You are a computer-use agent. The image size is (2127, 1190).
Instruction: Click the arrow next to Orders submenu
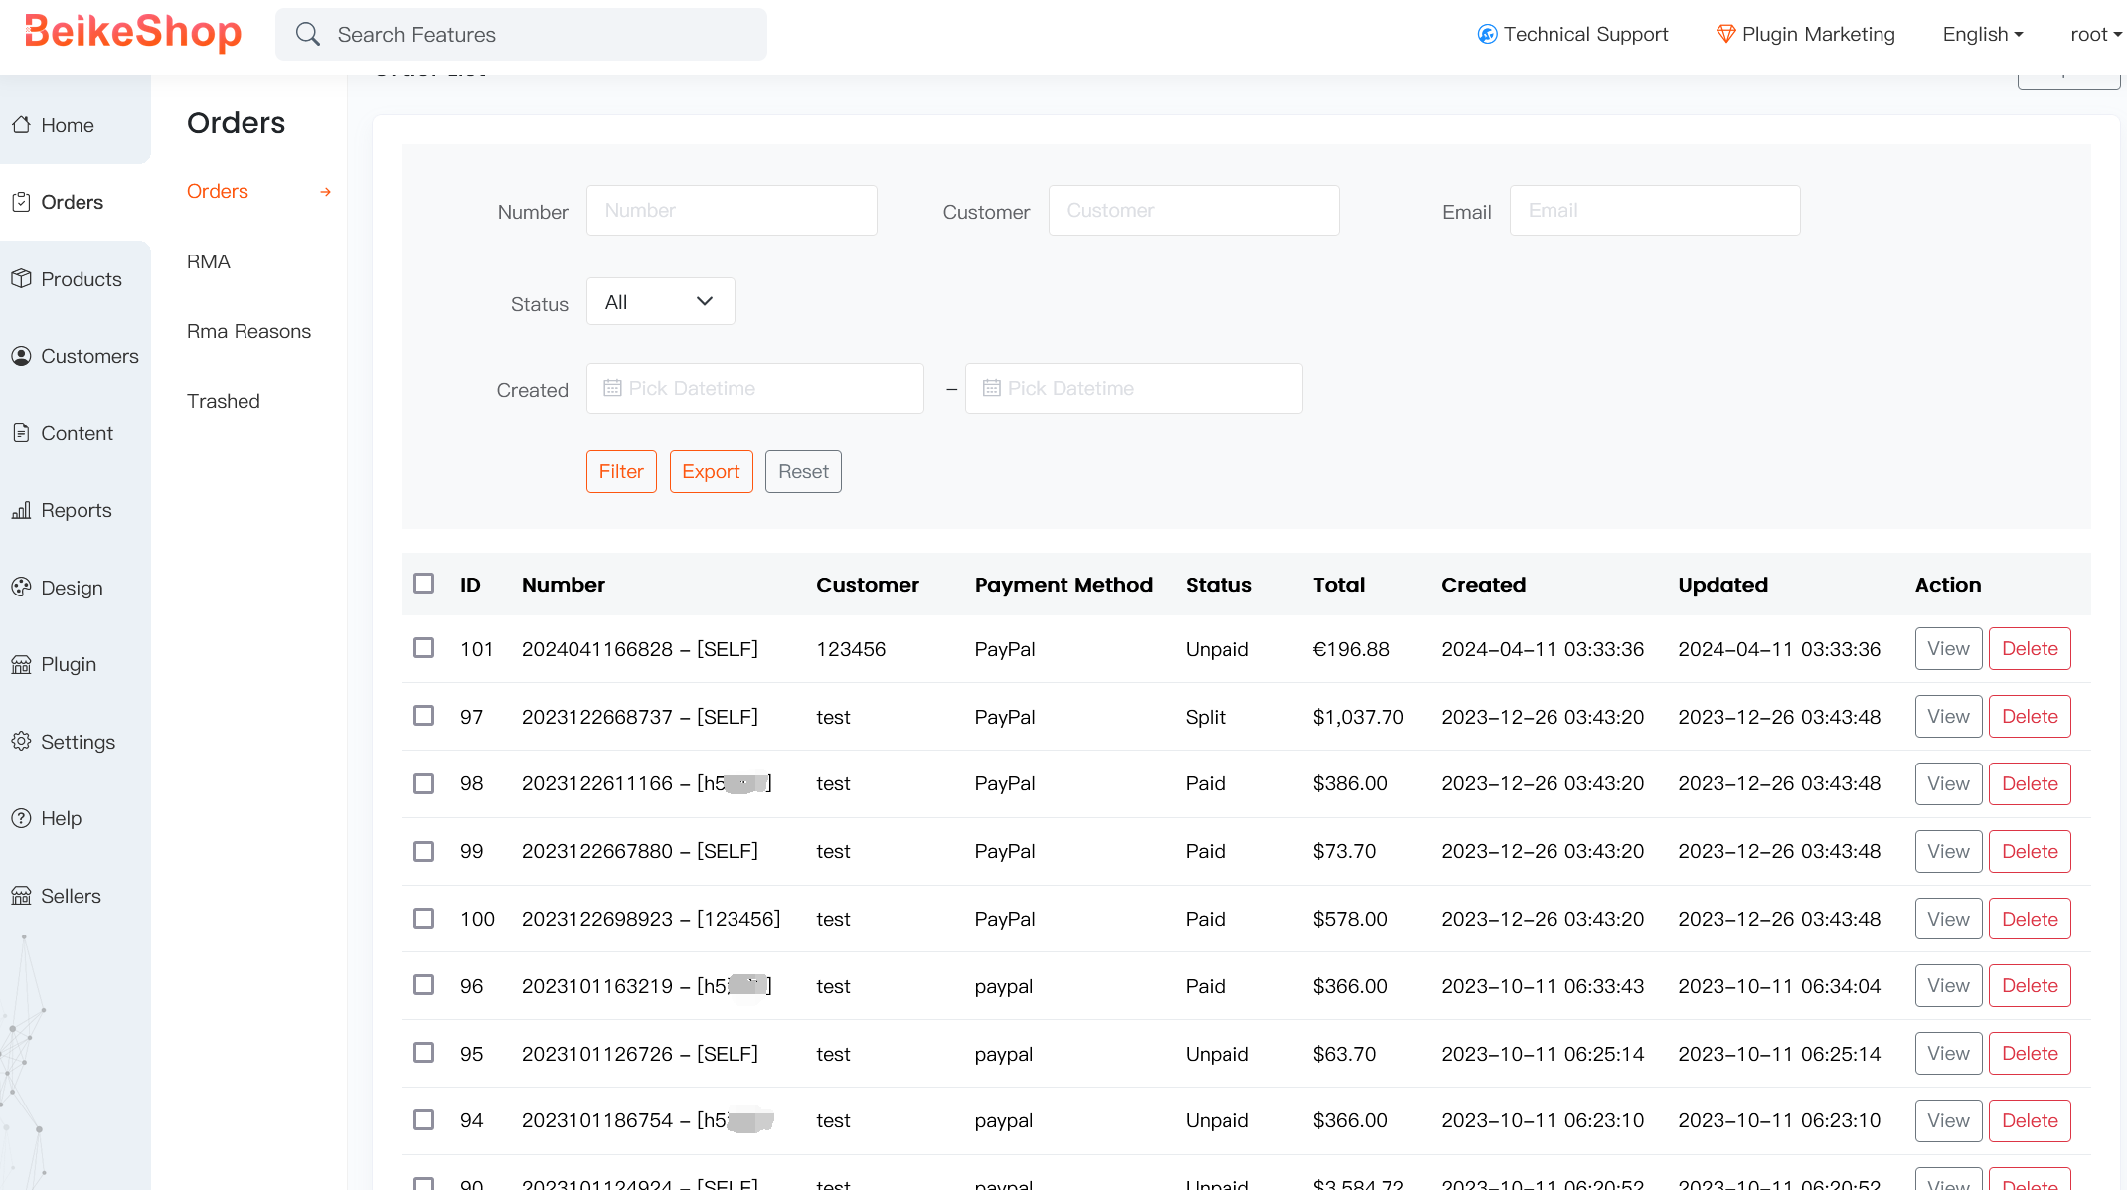[325, 192]
